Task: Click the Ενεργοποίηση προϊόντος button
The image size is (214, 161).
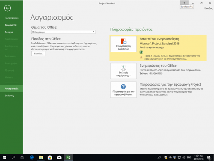Action: pyautogui.click(x=123, y=44)
